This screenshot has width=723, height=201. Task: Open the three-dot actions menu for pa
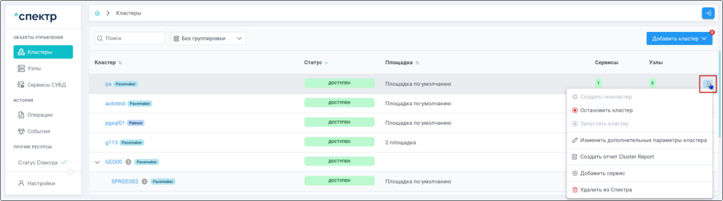[x=707, y=84]
